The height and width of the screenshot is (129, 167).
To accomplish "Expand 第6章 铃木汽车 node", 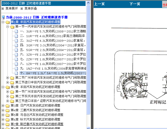I will [3, 120].
